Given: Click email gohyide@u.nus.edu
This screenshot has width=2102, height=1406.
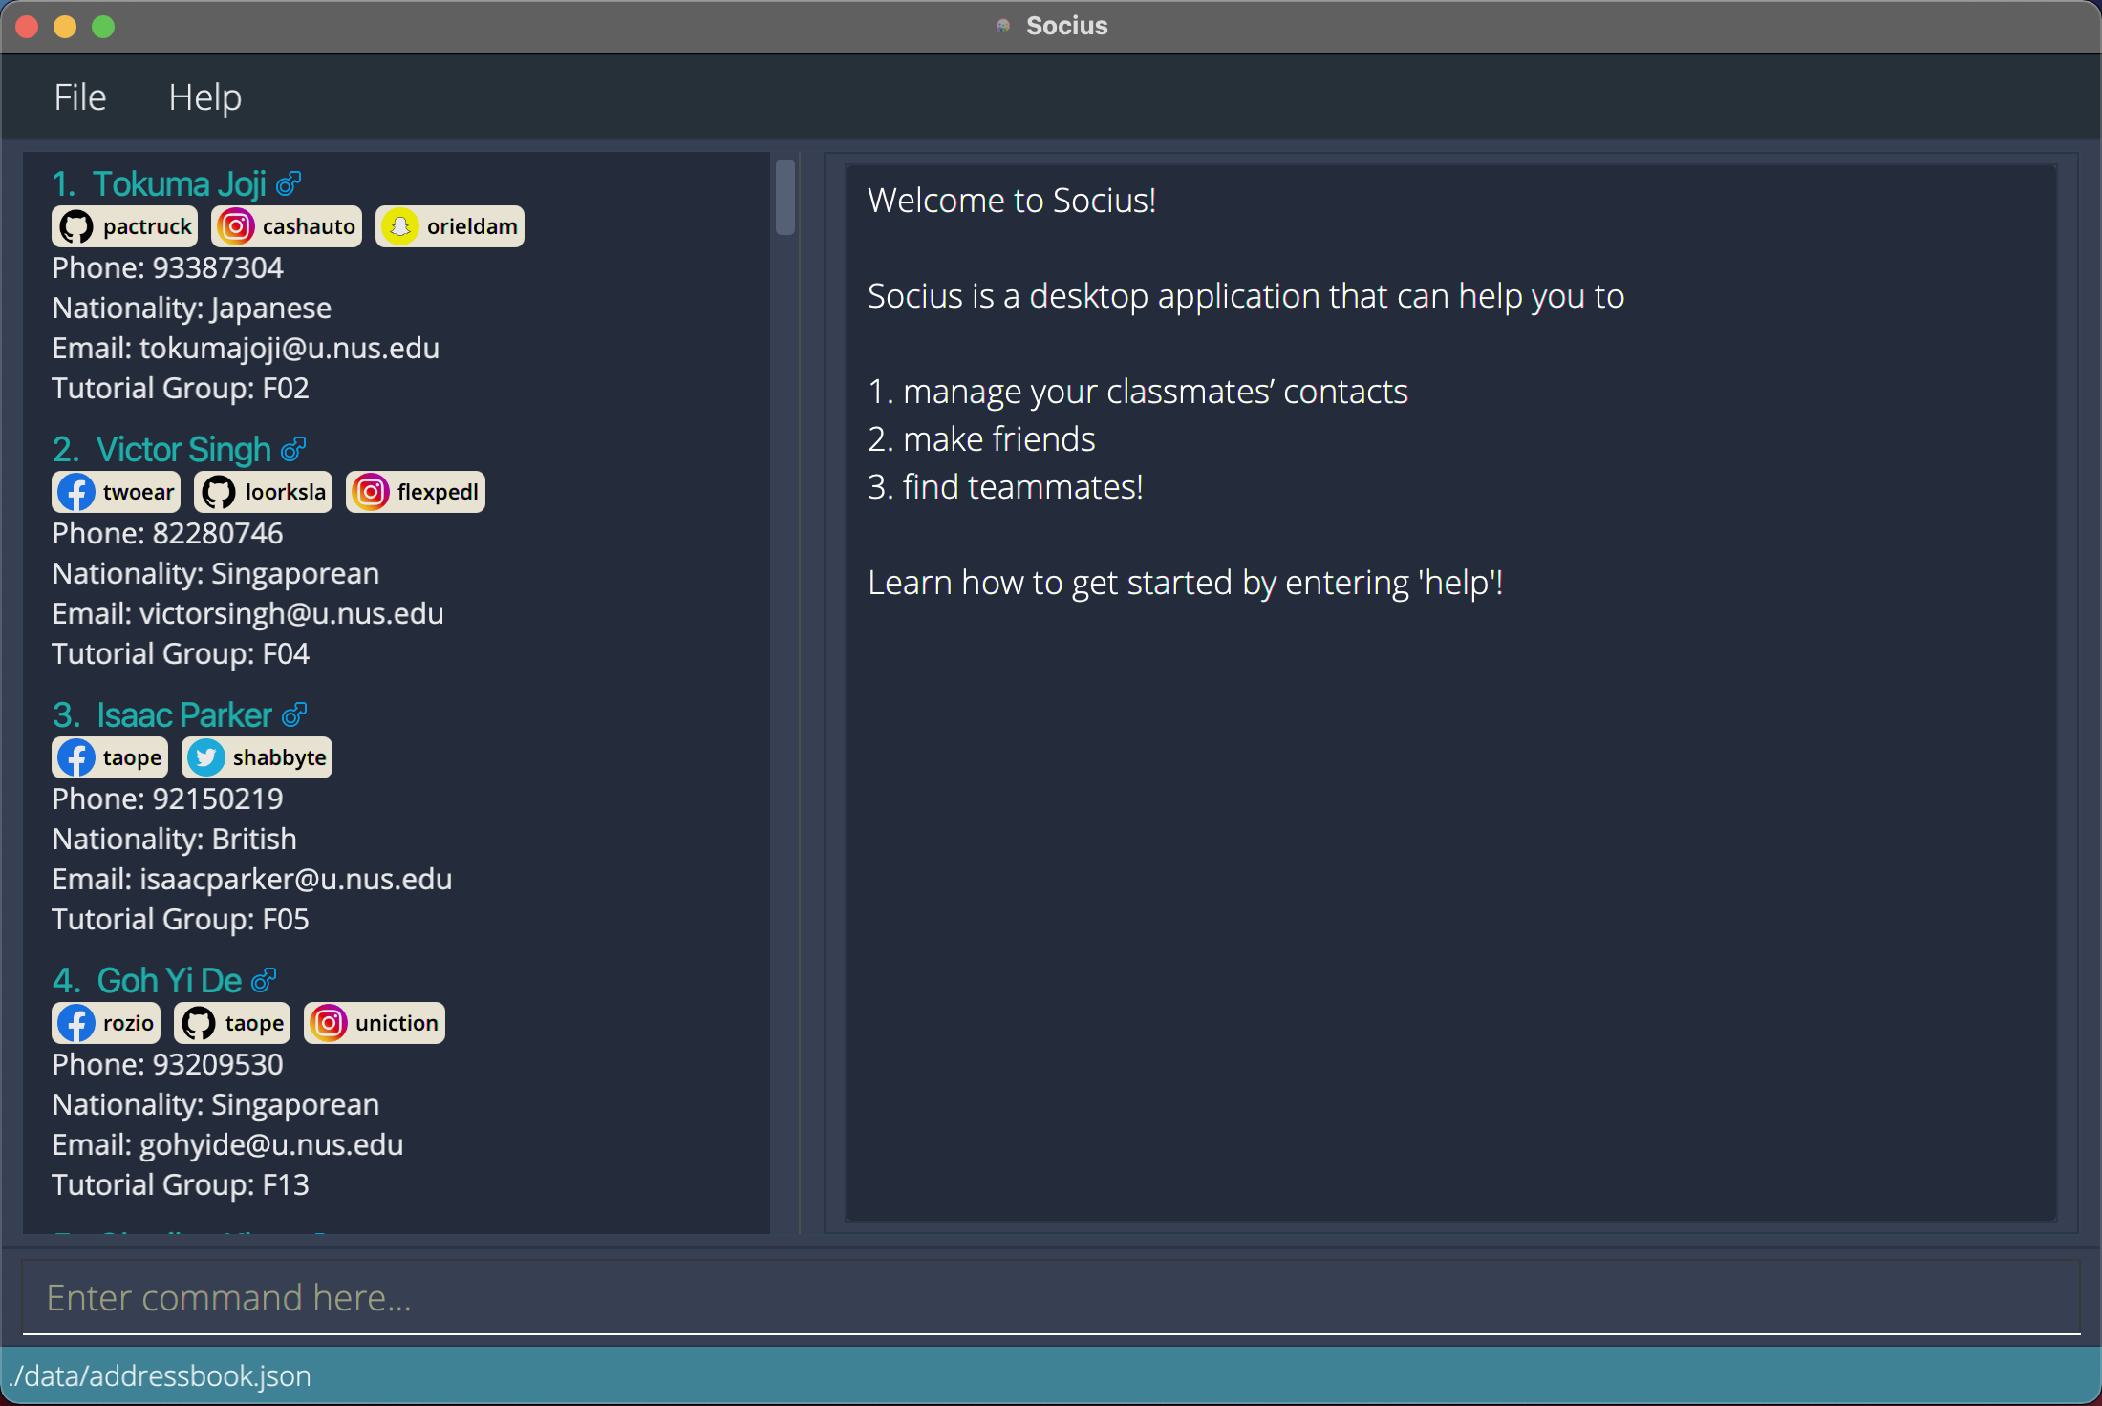Looking at the screenshot, I should coord(271,1144).
